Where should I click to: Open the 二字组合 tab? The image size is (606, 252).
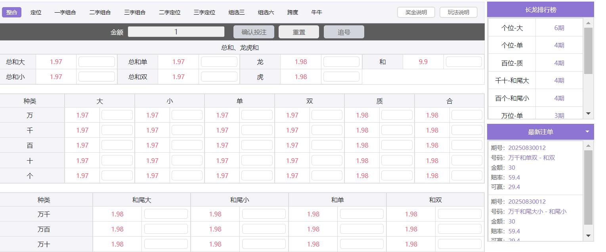(x=100, y=12)
